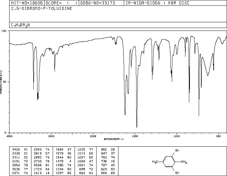
Task: Click the deepest spectrum peak near 1479
Action: pos(137,127)
